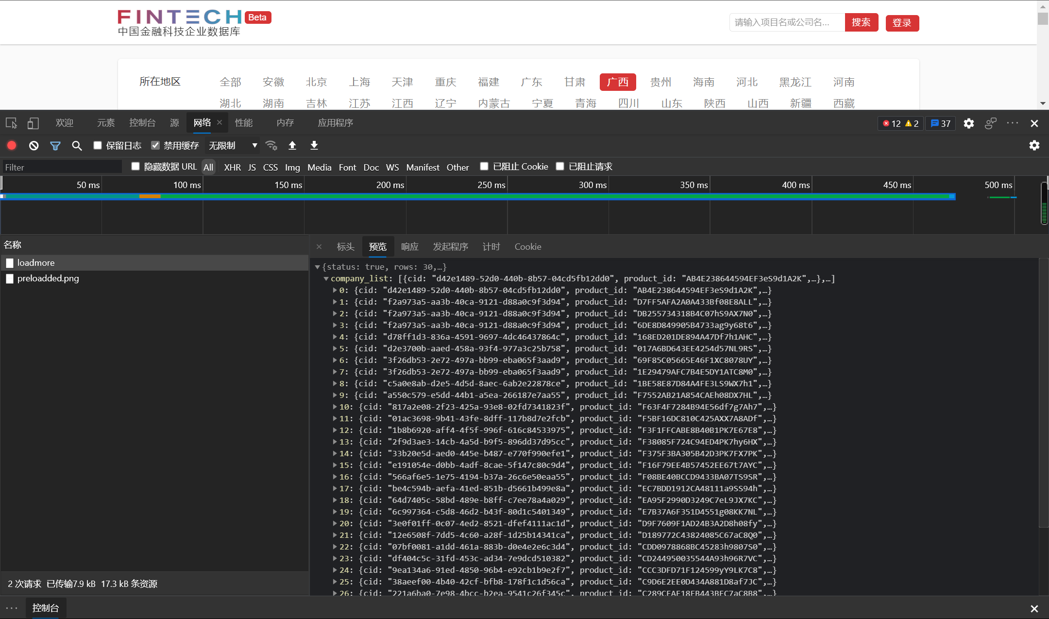Open network search magnifier icon
This screenshot has width=1049, height=619.
coord(77,145)
